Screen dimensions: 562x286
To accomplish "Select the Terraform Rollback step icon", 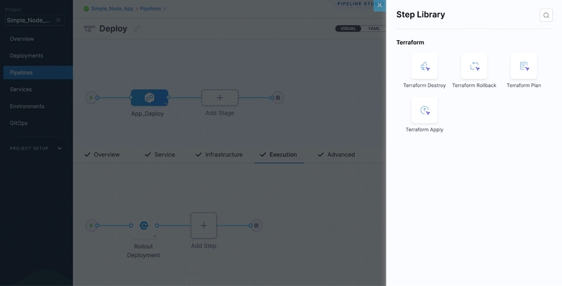I will 474,66.
